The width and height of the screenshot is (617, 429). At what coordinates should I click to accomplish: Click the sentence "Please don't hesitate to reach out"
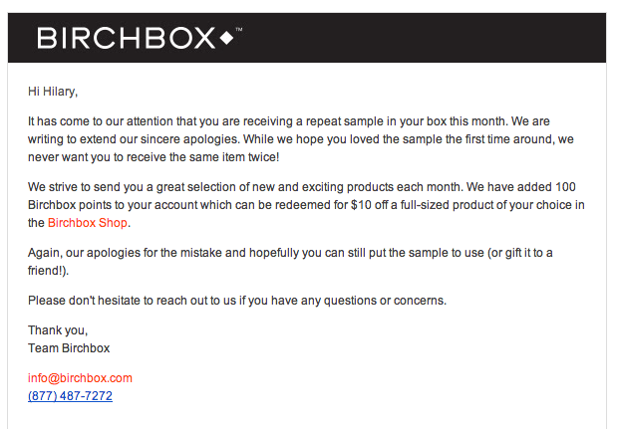237,301
